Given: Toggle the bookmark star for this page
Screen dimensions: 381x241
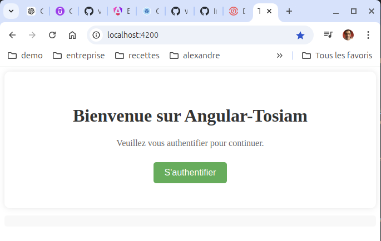Looking at the screenshot, I should (300, 36).
